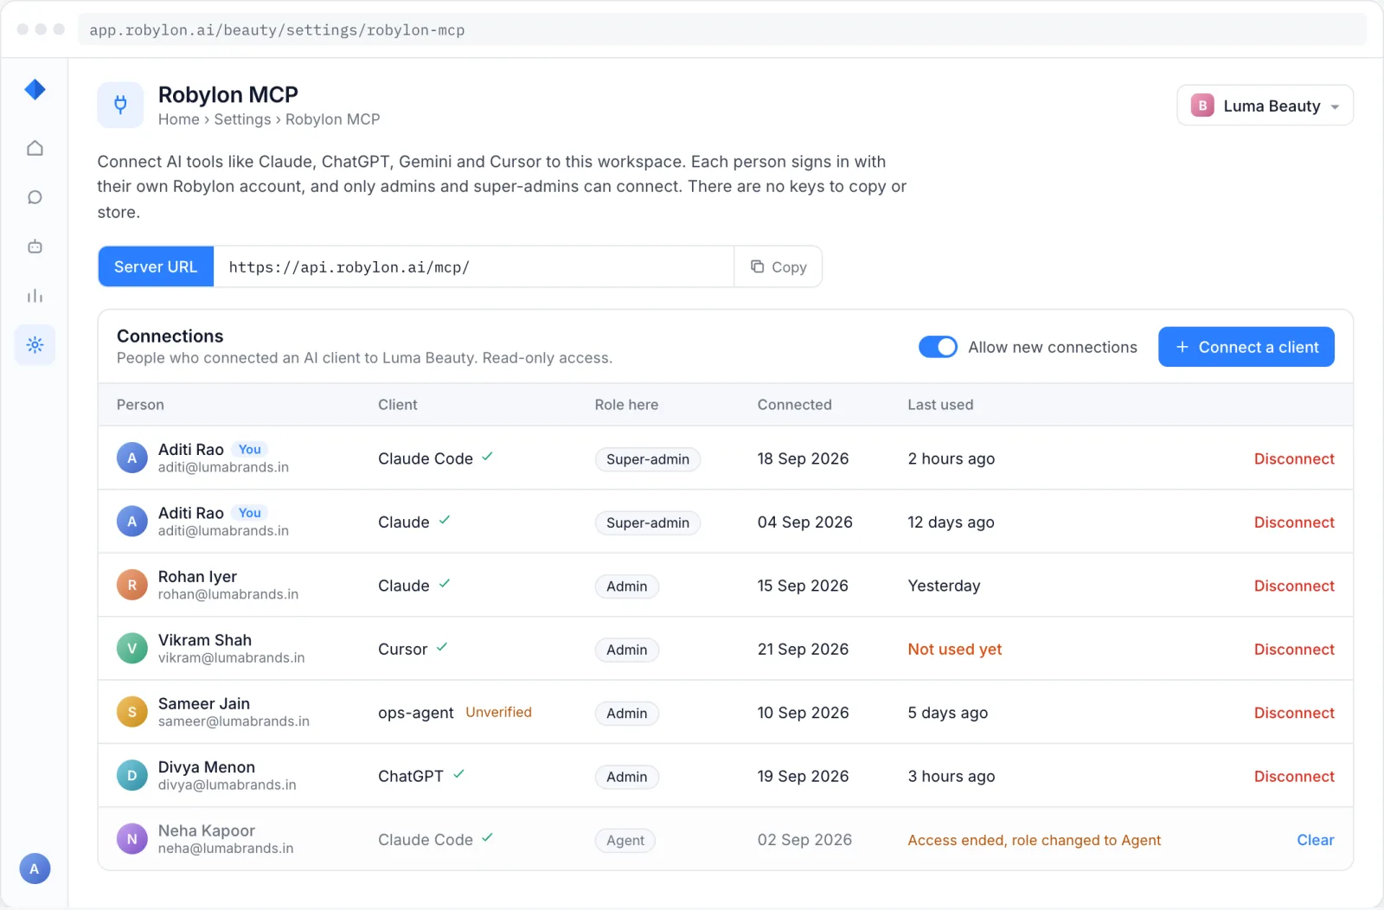
Task: Go to Home in the breadcrumb
Action: click(179, 119)
